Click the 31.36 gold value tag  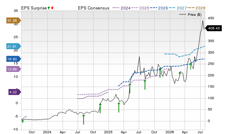(x=13, y=20)
